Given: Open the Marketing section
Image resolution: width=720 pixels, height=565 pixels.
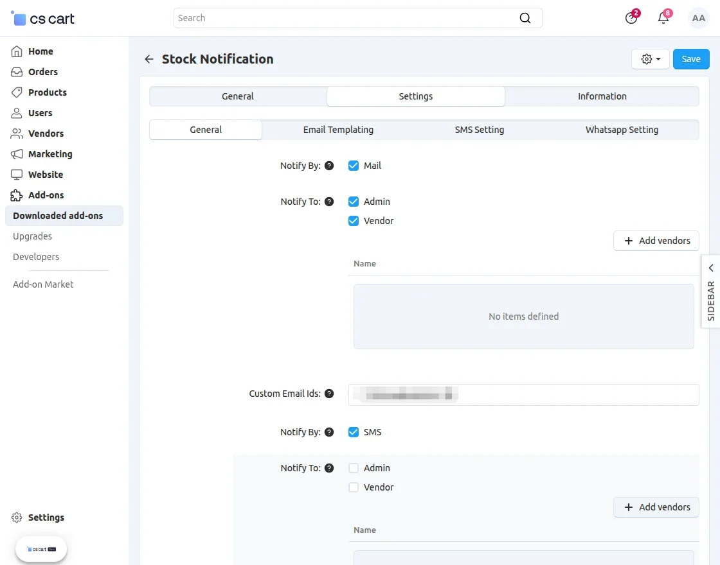Looking at the screenshot, I should coord(50,153).
